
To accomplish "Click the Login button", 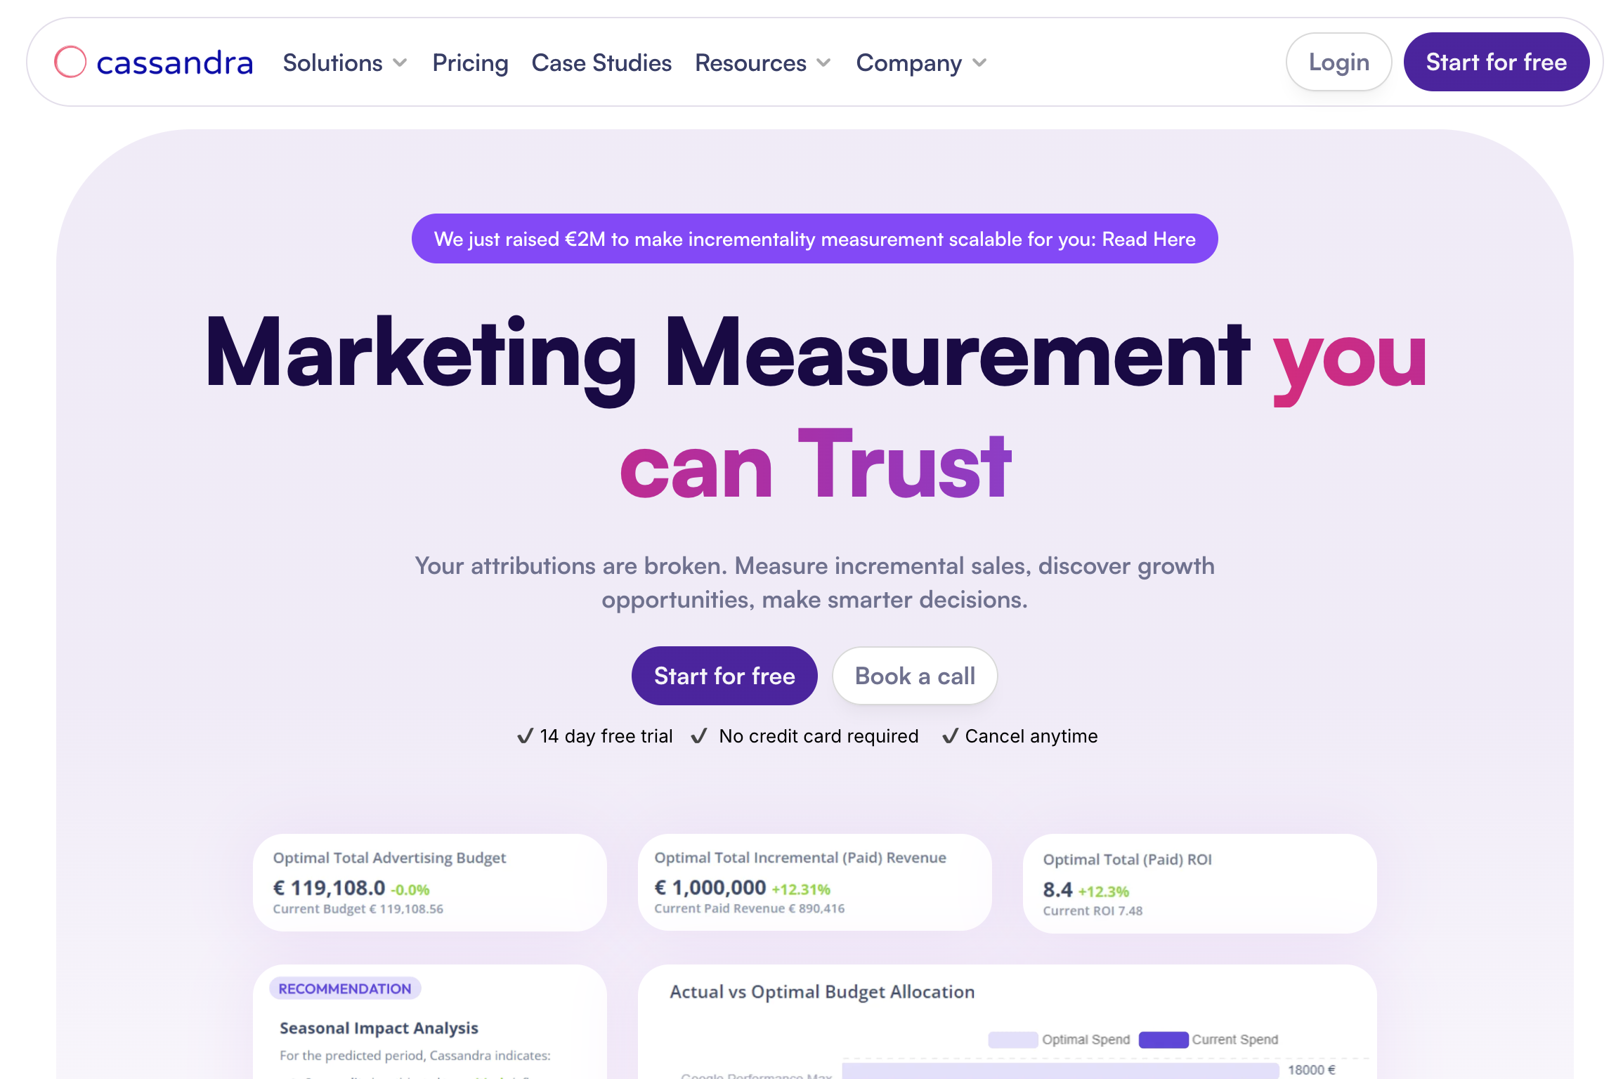I will point(1337,62).
